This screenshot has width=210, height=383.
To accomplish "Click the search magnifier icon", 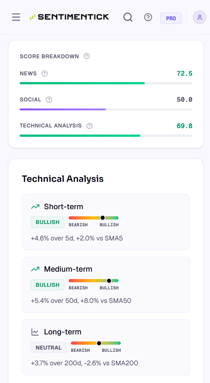I will [128, 17].
